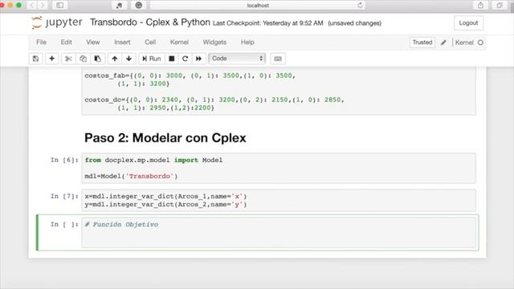Open the Edit menu
Viewport: 514px width, 289px height.
(66, 43)
